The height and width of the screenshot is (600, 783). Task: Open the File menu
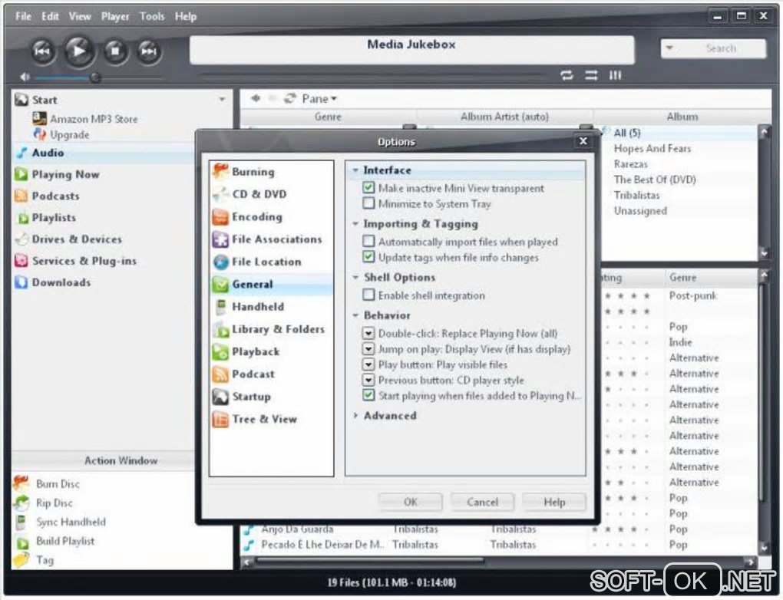tap(23, 16)
